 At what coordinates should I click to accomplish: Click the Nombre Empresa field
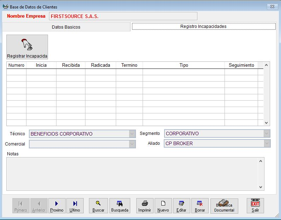point(123,16)
